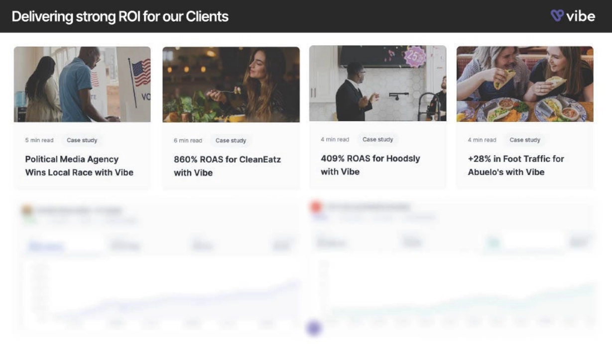Open the Hoodsly kitchen thumbnail image
Screen dimensions: 612x344
[377, 83]
